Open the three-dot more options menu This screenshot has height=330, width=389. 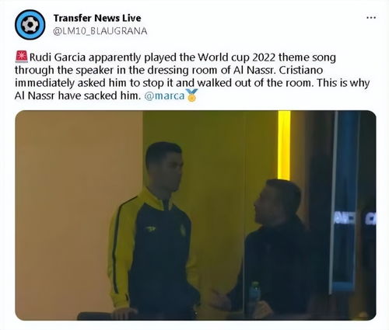(x=371, y=18)
